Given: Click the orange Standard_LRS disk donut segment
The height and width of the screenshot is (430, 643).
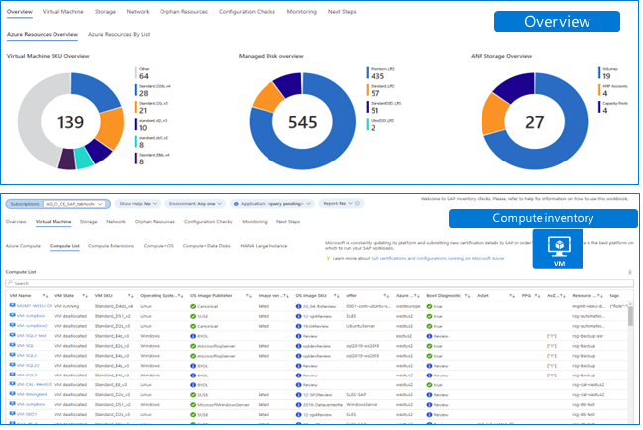Looking at the screenshot, I should point(268,98).
